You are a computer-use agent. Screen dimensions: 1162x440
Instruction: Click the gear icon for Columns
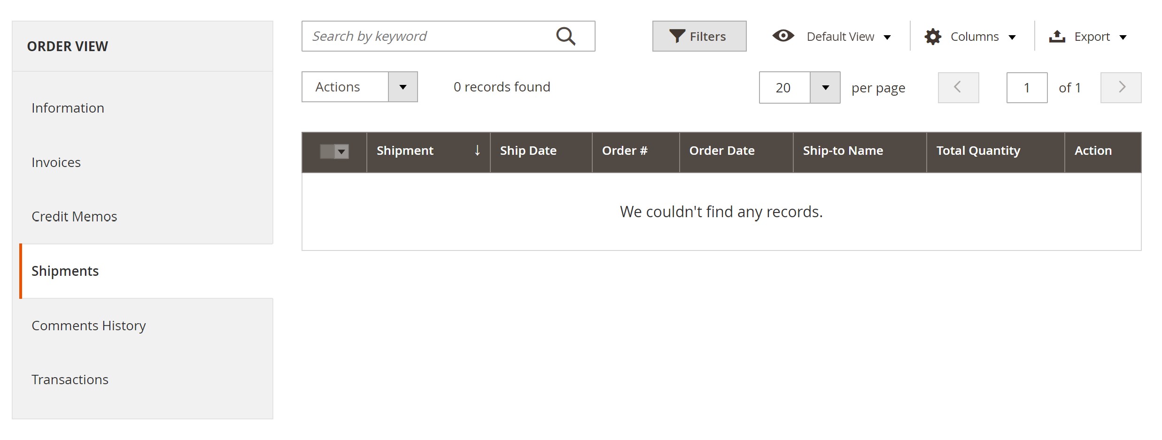point(933,37)
